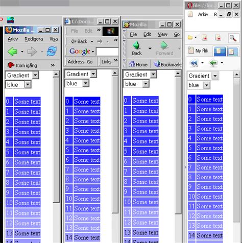Click Opera magnifier search icon
The width and height of the screenshot is (242, 243).
[233, 38]
